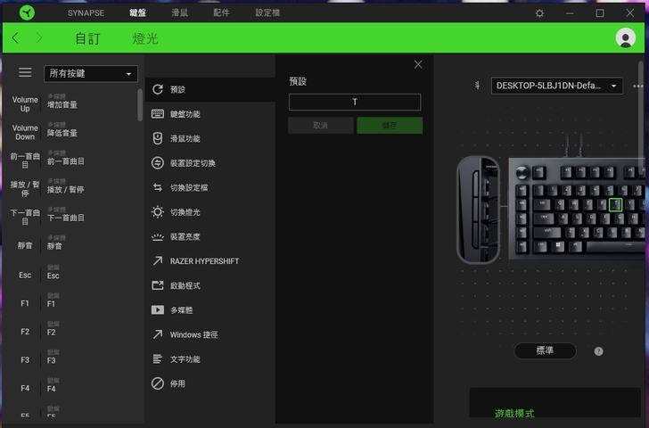Screen dimensions: 649x428
Task: Click the green 儲存 save button
Action: click(x=390, y=126)
